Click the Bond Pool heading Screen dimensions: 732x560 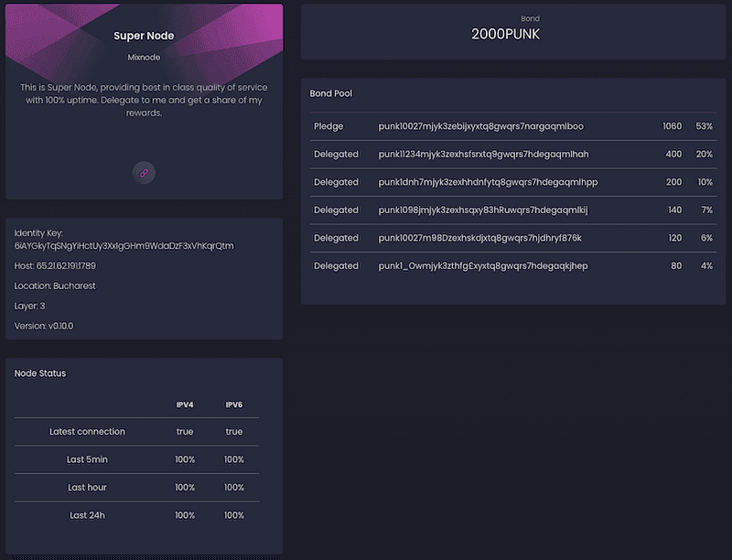coord(331,93)
